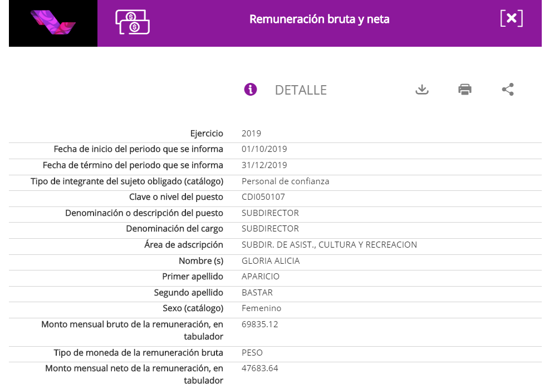
Task: Click the DETALLE heading
Action: click(x=301, y=90)
